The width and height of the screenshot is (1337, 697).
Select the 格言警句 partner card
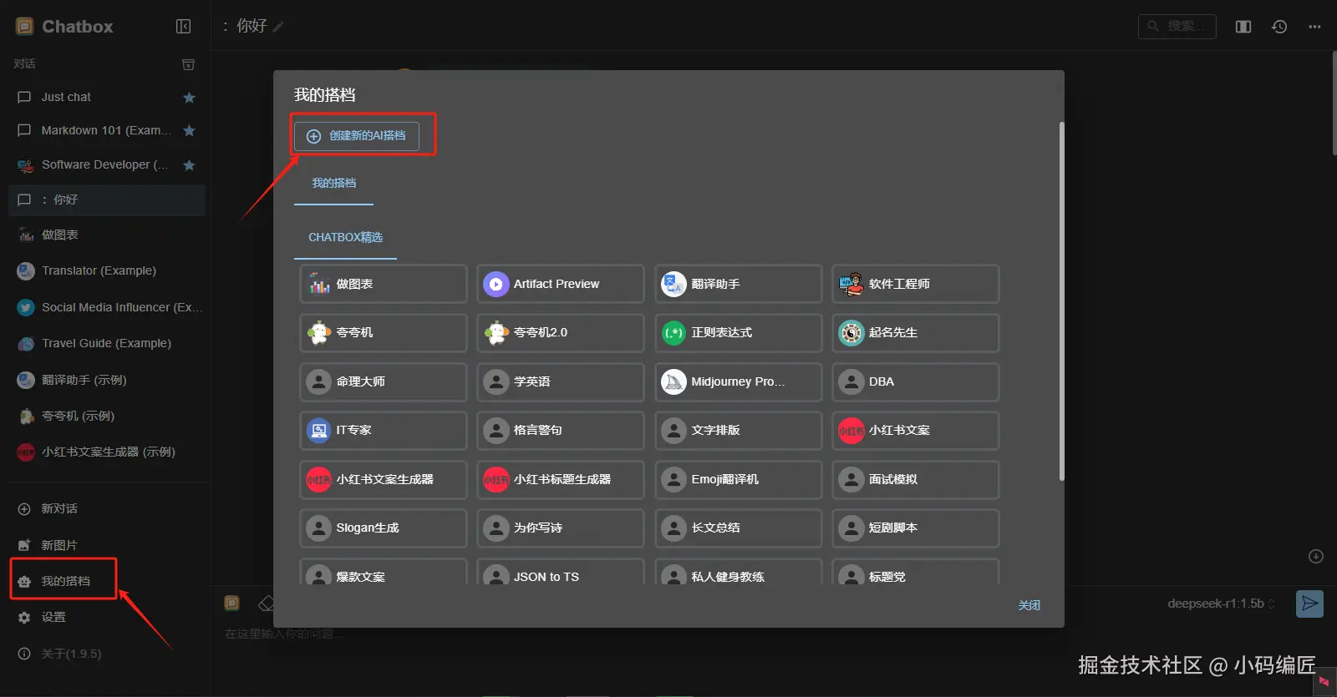(560, 430)
